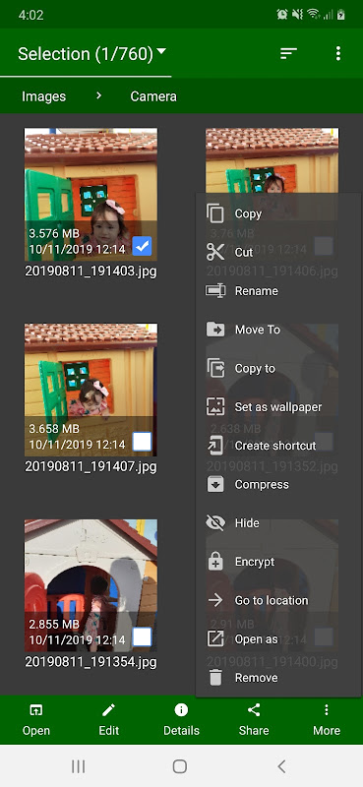Open thumbnail of 20190811_191354.jpg
The height and width of the screenshot is (787, 363).
coord(91,585)
